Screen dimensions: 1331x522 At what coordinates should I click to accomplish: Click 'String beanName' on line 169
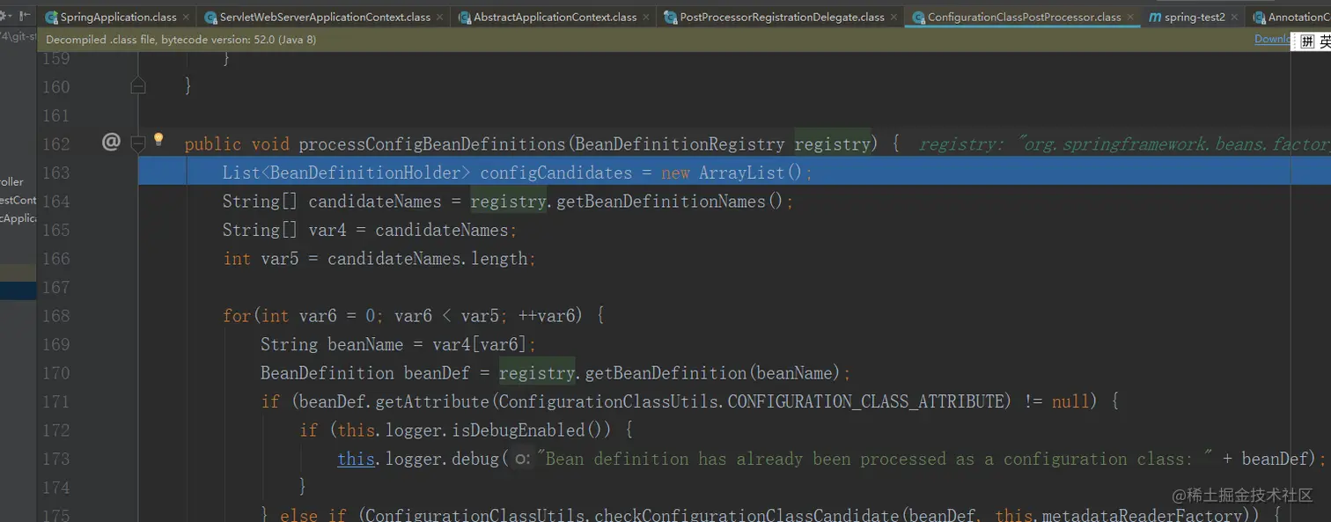coord(332,344)
